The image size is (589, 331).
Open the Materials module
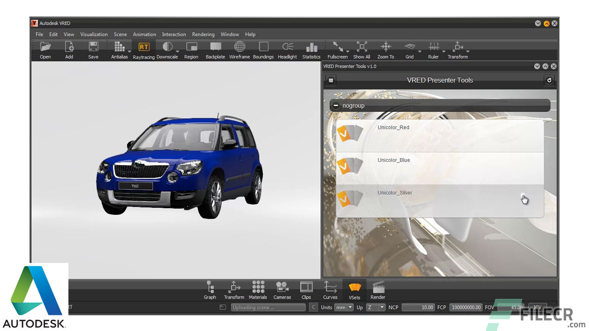[258, 290]
